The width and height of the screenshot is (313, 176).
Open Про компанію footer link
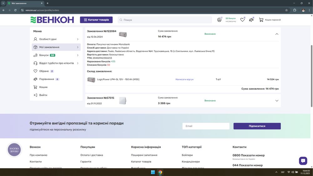pos(38,155)
